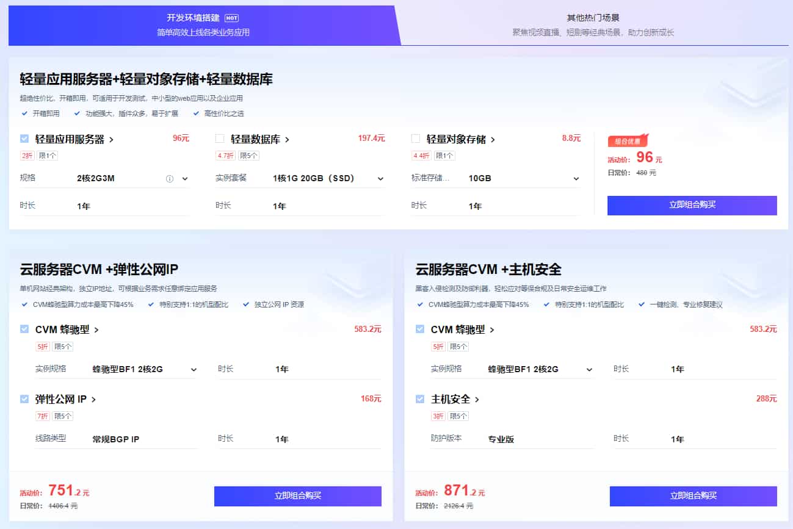Uncheck the 主机安全 checkbox
This screenshot has height=529, width=793.
[419, 400]
